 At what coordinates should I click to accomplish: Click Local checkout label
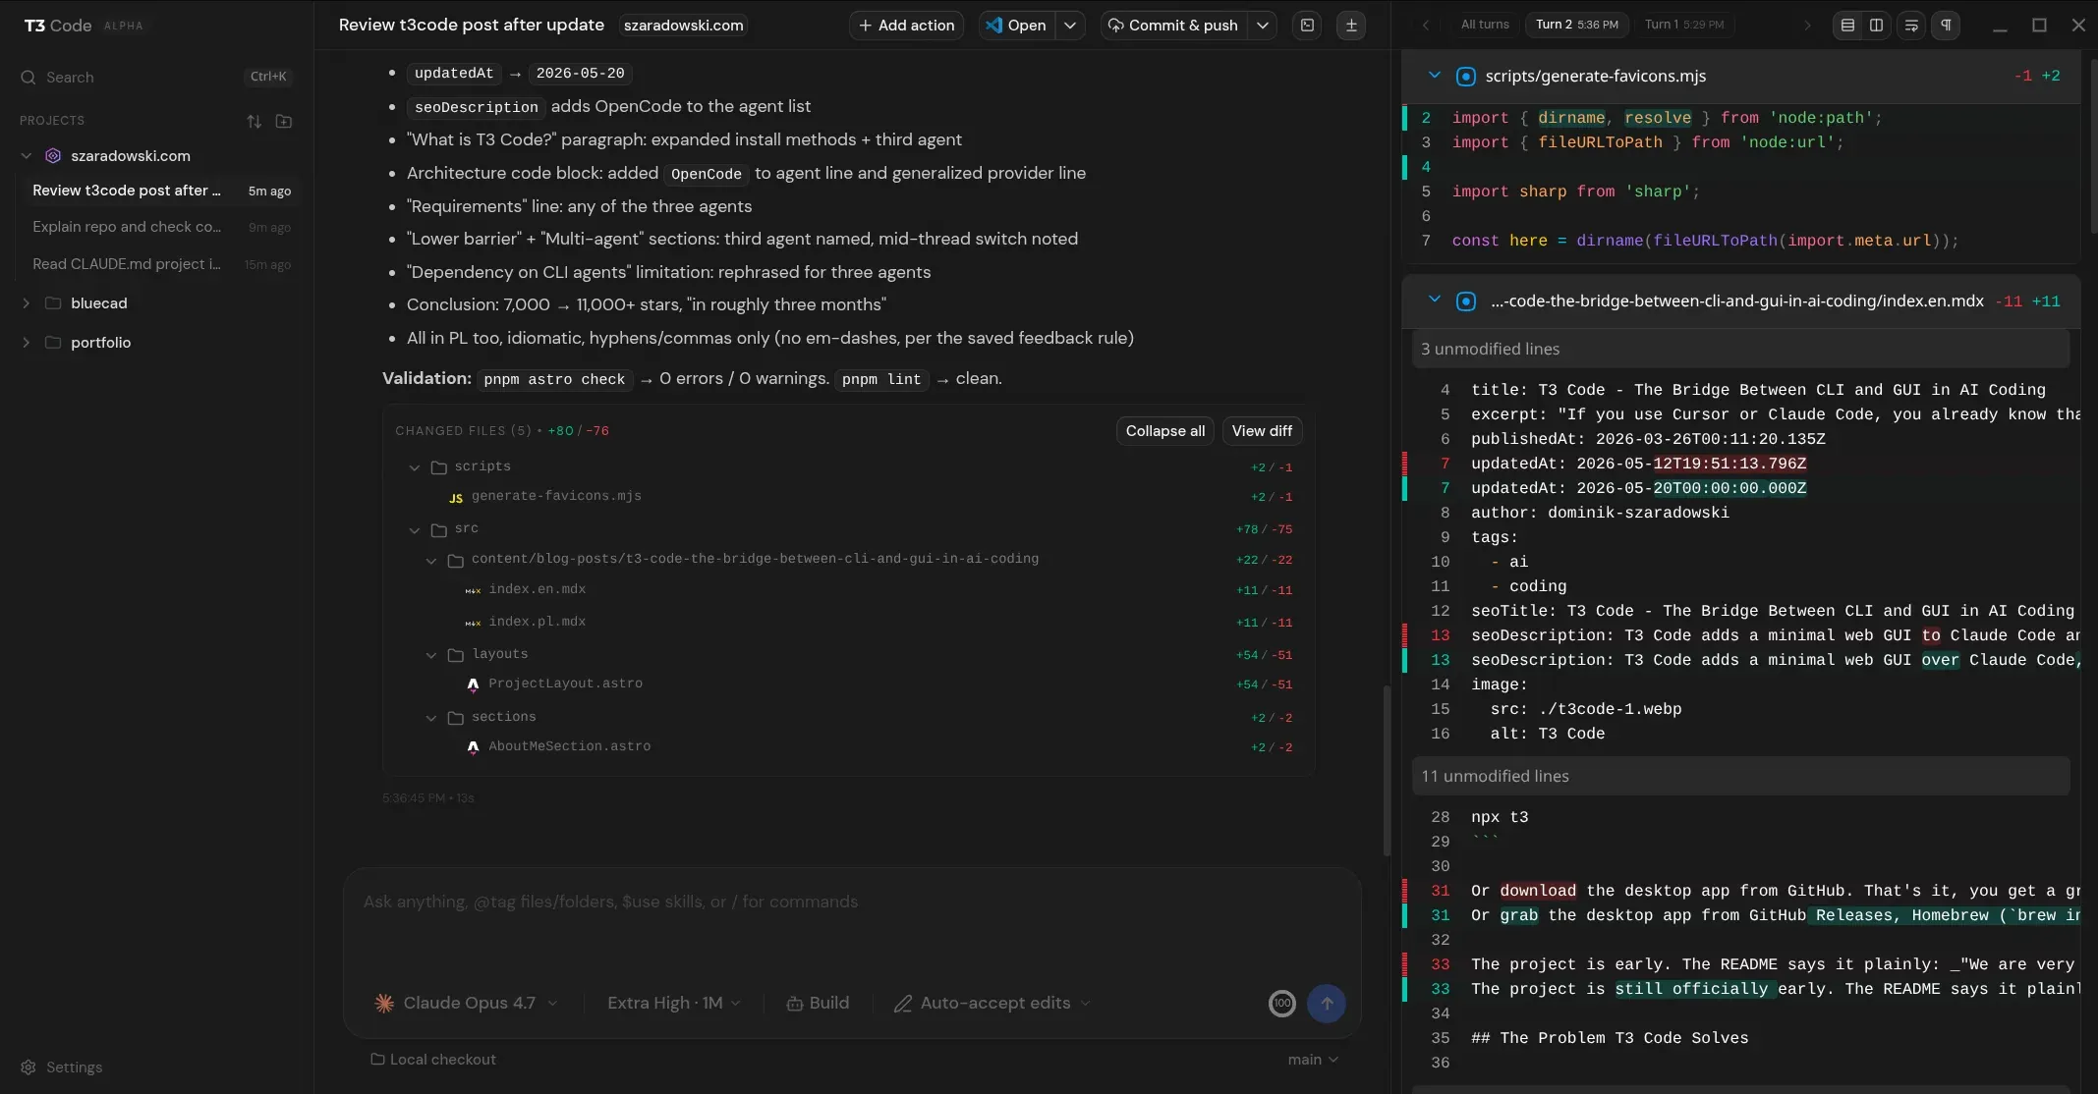(433, 1060)
